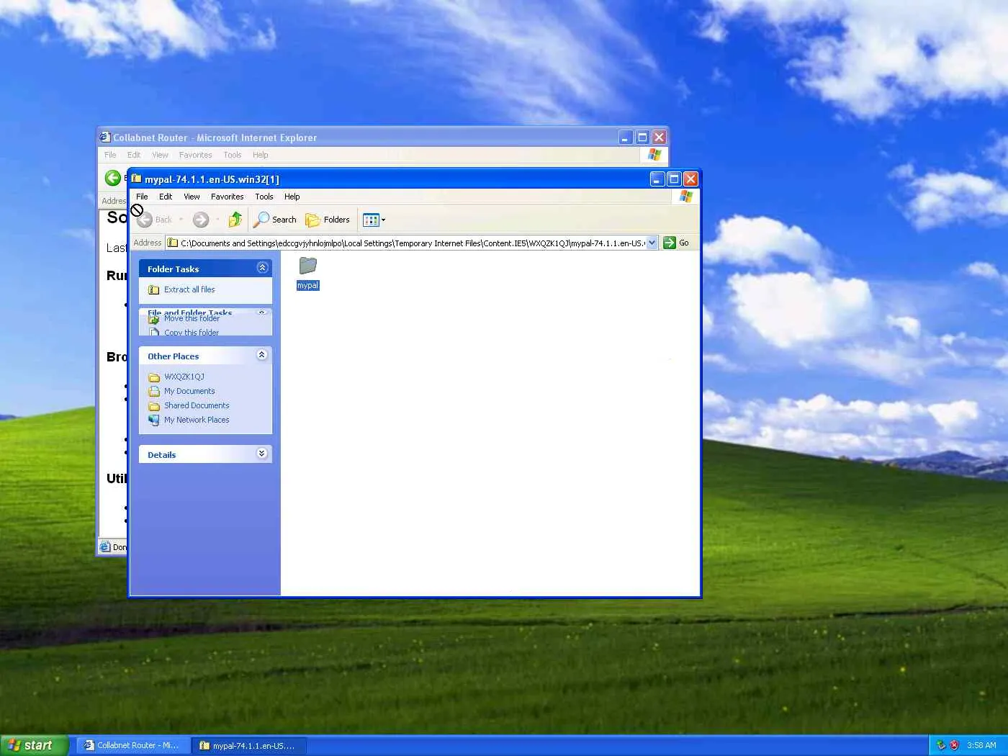Maximize the mypal archive window
The width and height of the screenshot is (1008, 756).
click(x=674, y=179)
